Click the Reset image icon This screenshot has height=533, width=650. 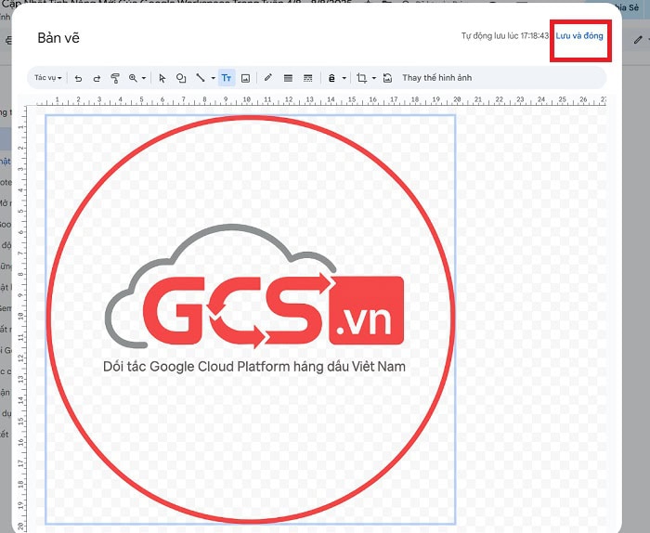click(x=387, y=78)
